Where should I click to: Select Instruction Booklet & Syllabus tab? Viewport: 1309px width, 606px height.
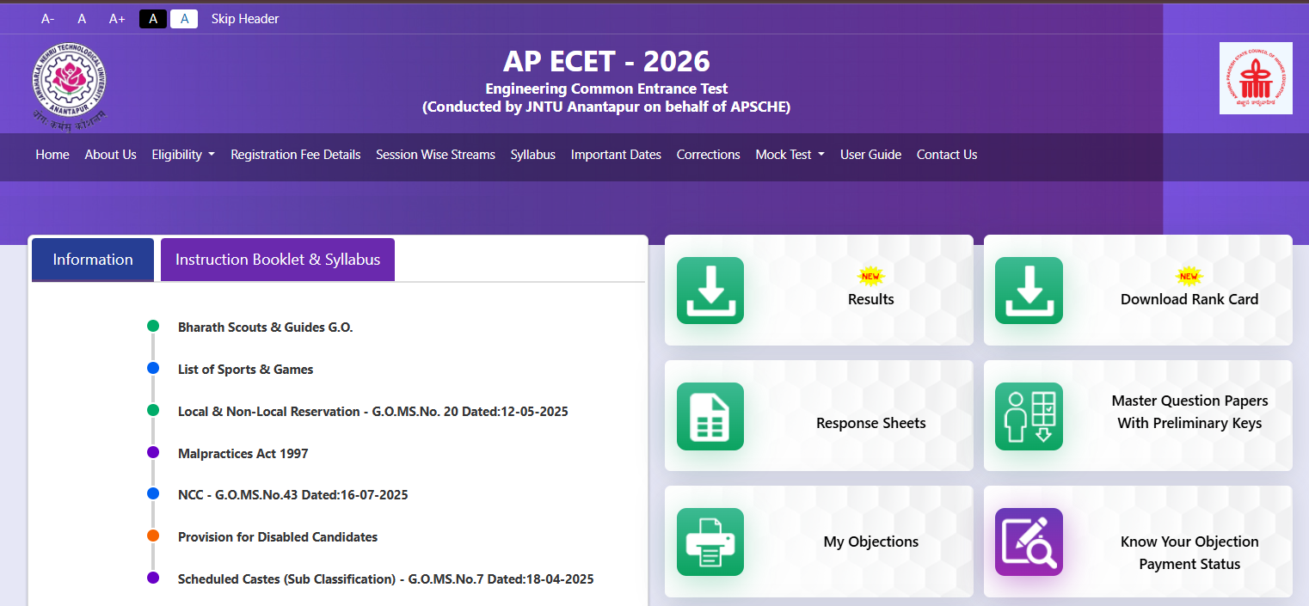pos(278,260)
